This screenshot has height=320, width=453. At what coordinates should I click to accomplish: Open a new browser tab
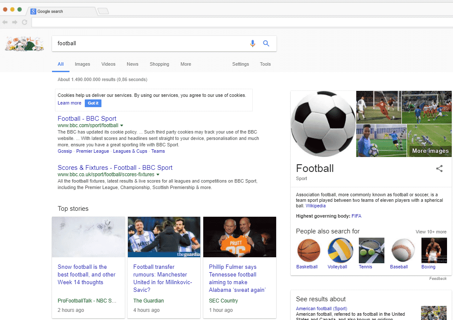tap(103, 11)
